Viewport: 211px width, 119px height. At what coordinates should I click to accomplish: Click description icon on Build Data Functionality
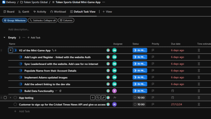pos(56,91)
